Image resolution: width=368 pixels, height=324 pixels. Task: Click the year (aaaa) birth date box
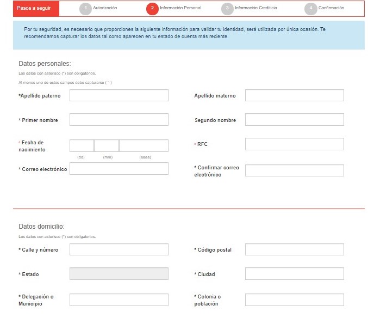[x=144, y=145]
